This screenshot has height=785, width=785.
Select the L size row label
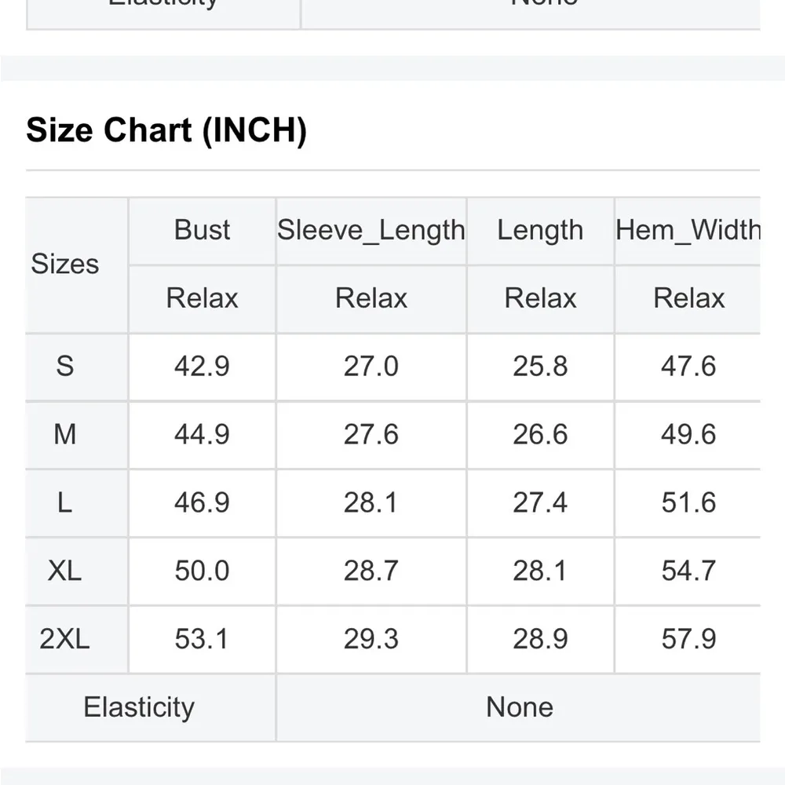pyautogui.click(x=65, y=502)
